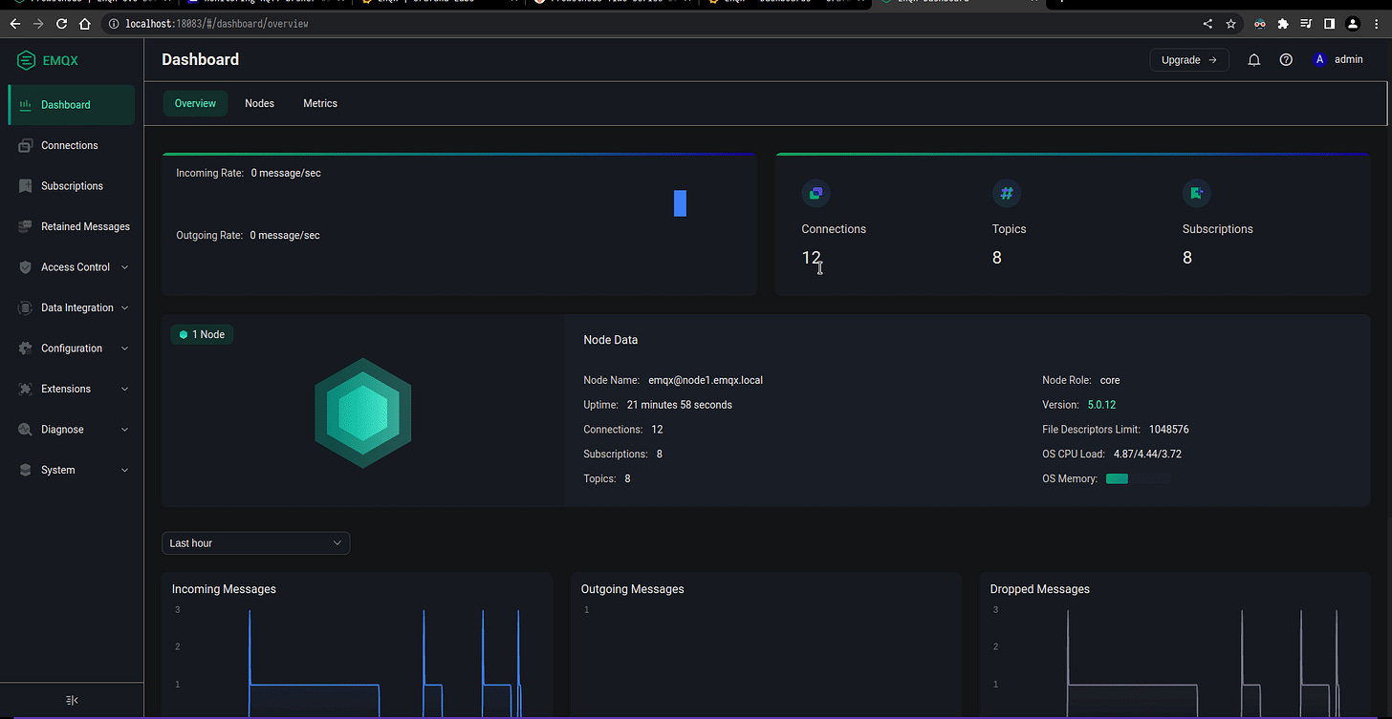This screenshot has width=1392, height=719.
Task: Click the Upgrade button
Action: click(x=1188, y=59)
